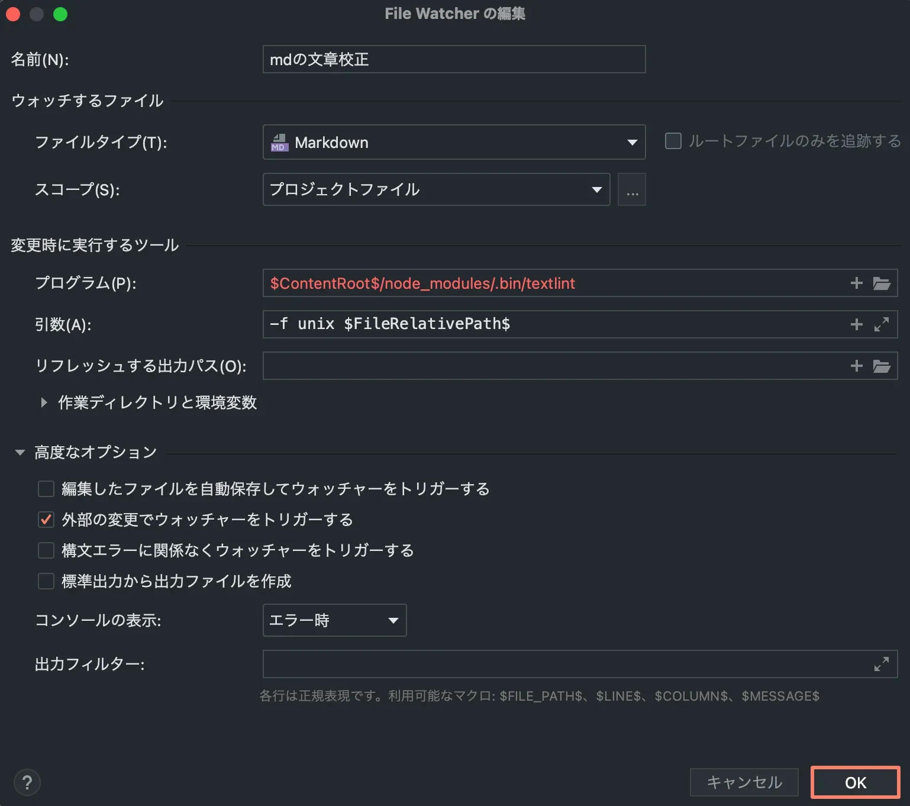
Task: Insert macro plus icon in the リフレッシュする出力パス field
Action: 856,366
